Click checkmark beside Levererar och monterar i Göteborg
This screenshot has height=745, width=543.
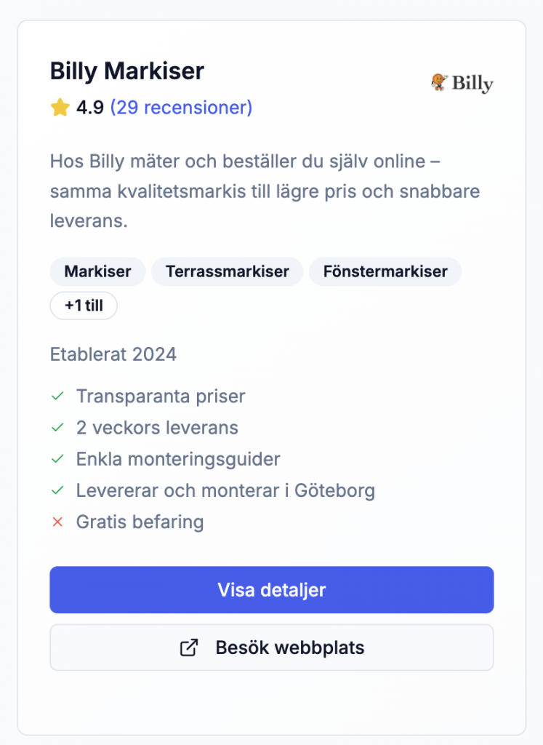coord(57,490)
